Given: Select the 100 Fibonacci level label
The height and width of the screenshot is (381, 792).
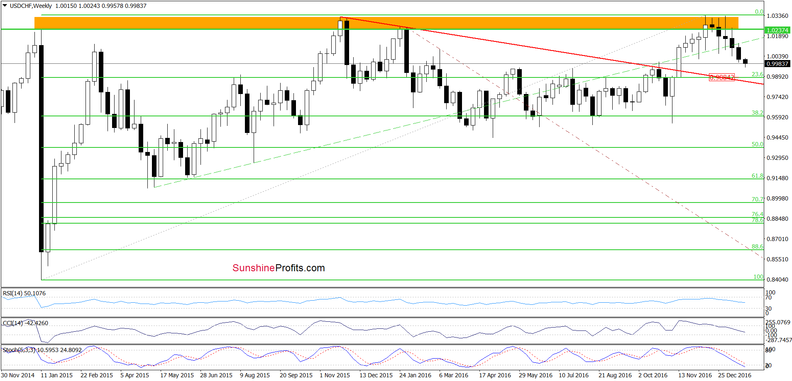Looking at the screenshot, I should [x=758, y=277].
